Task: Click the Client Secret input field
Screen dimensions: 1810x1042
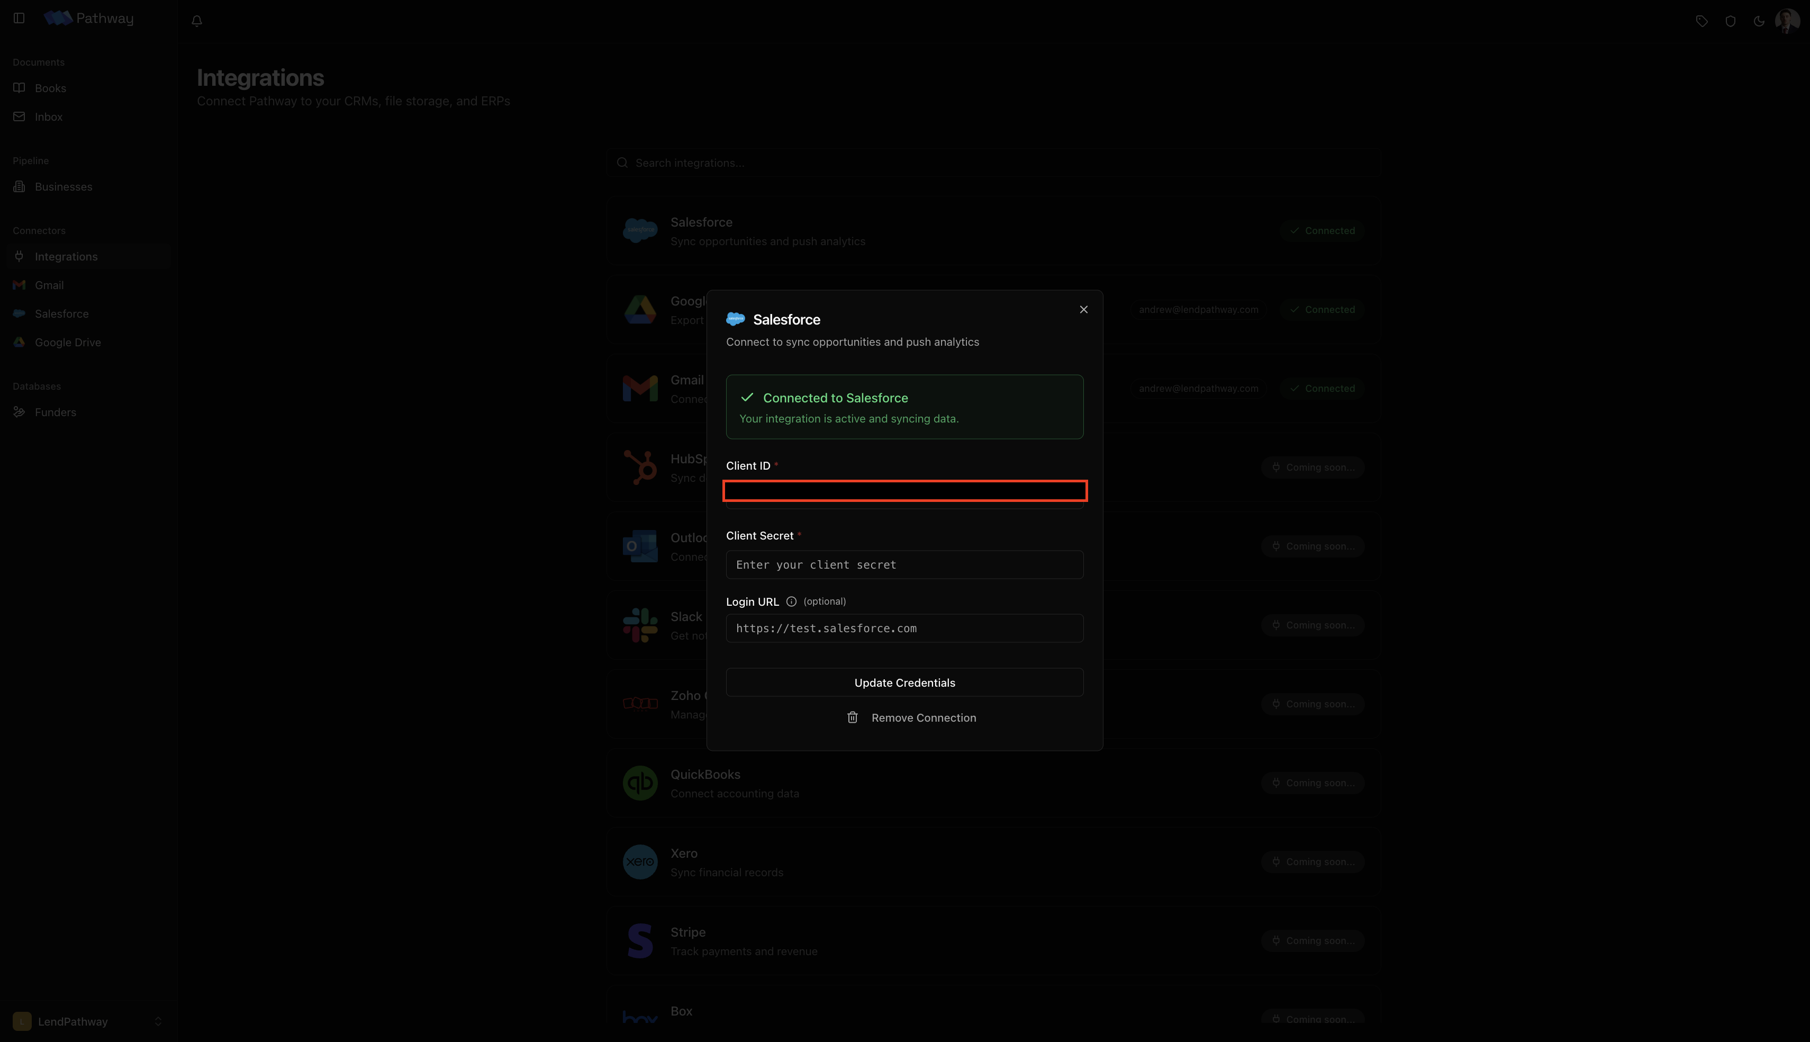Action: click(x=904, y=564)
